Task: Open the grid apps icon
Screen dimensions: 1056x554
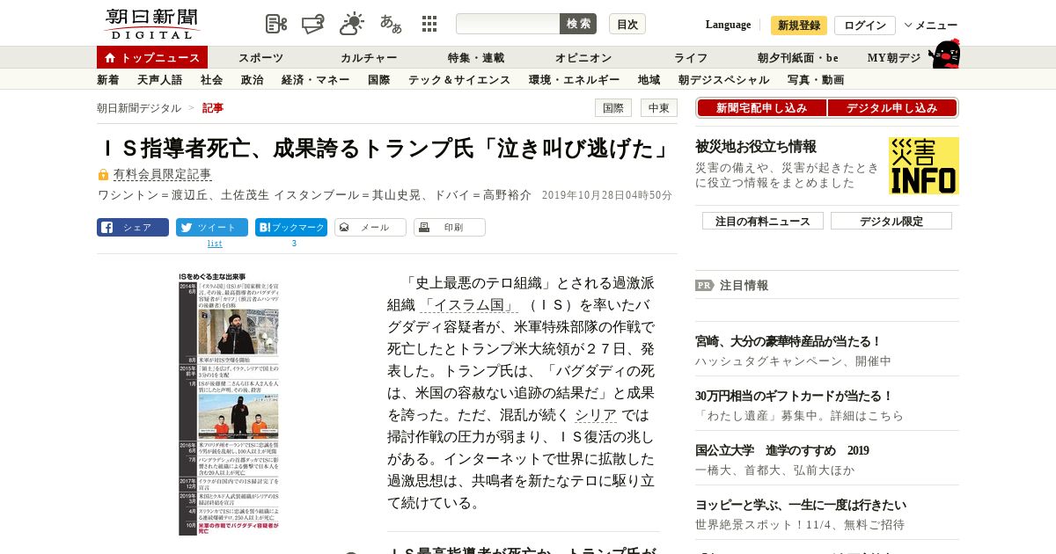Action: (x=429, y=24)
